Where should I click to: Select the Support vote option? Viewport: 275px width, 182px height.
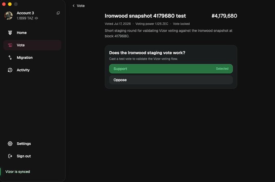point(171,69)
